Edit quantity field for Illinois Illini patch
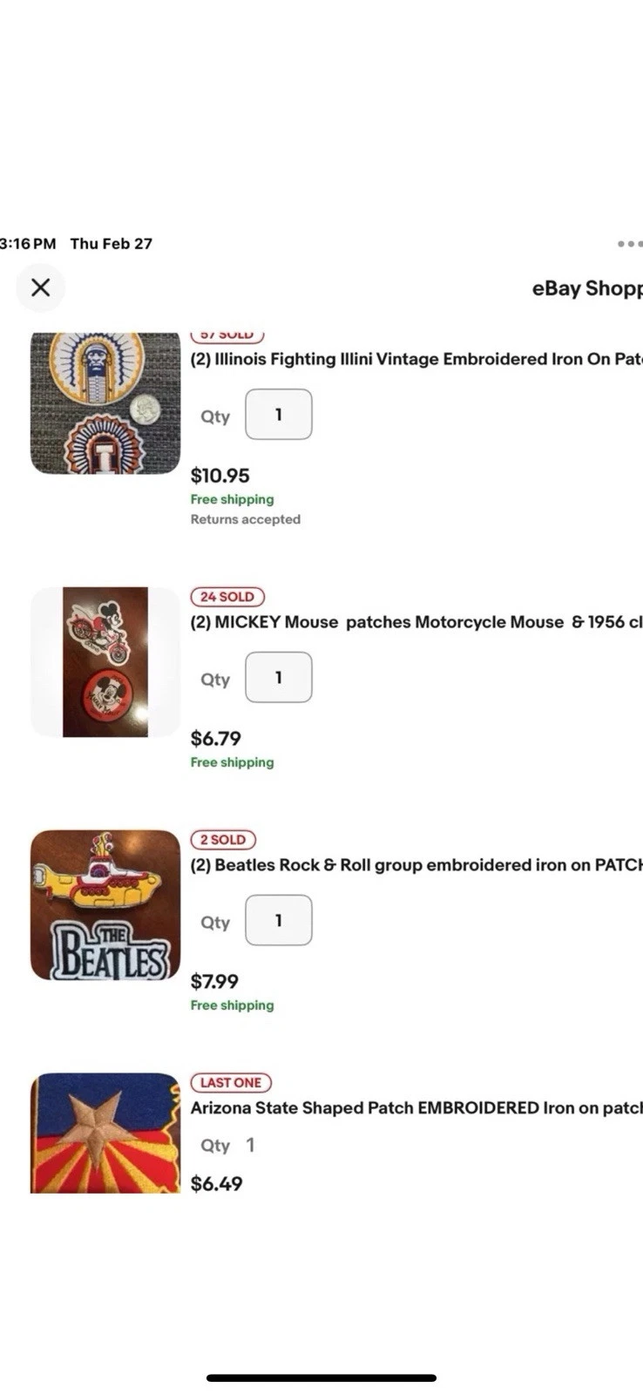The width and height of the screenshot is (643, 1394). [x=279, y=415]
